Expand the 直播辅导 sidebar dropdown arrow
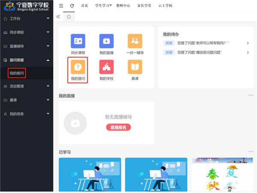 click(48, 46)
